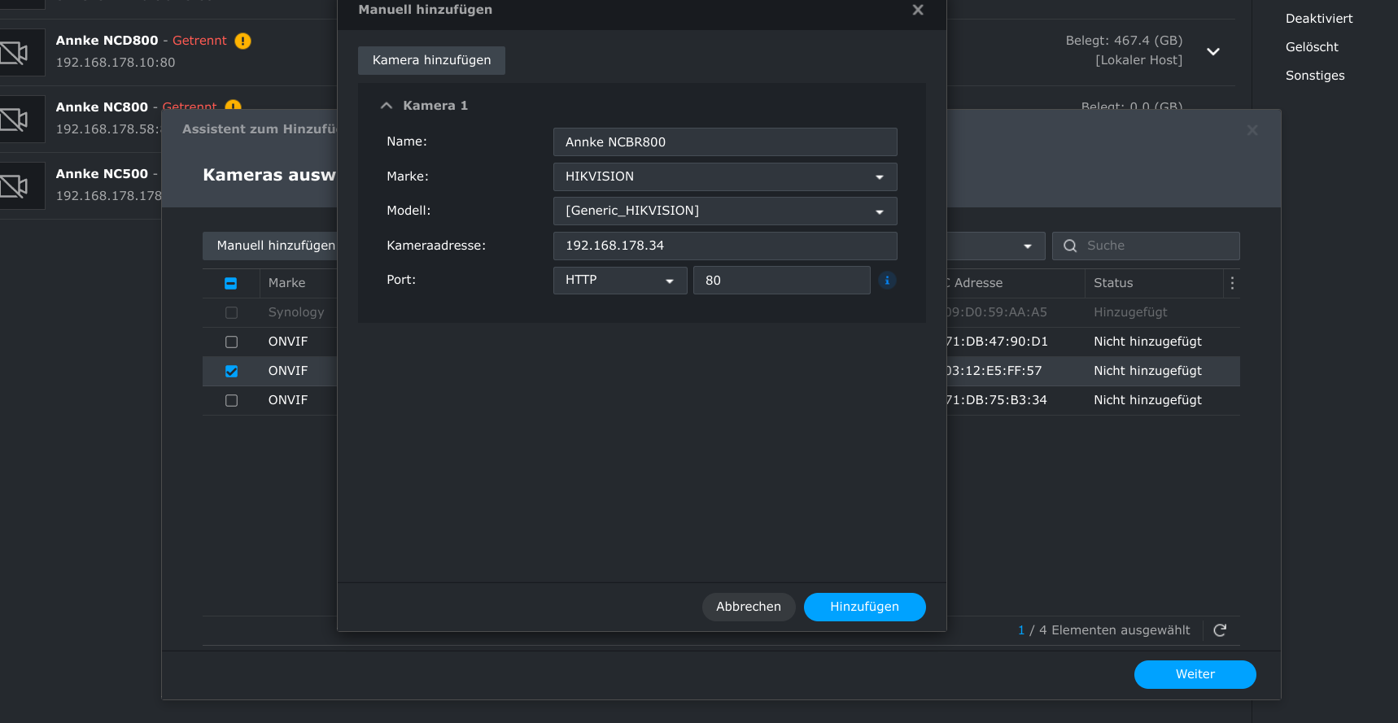Viewport: 1398px width, 723px height.
Task: Toggle the select-all header checkbox
Action: (231, 283)
